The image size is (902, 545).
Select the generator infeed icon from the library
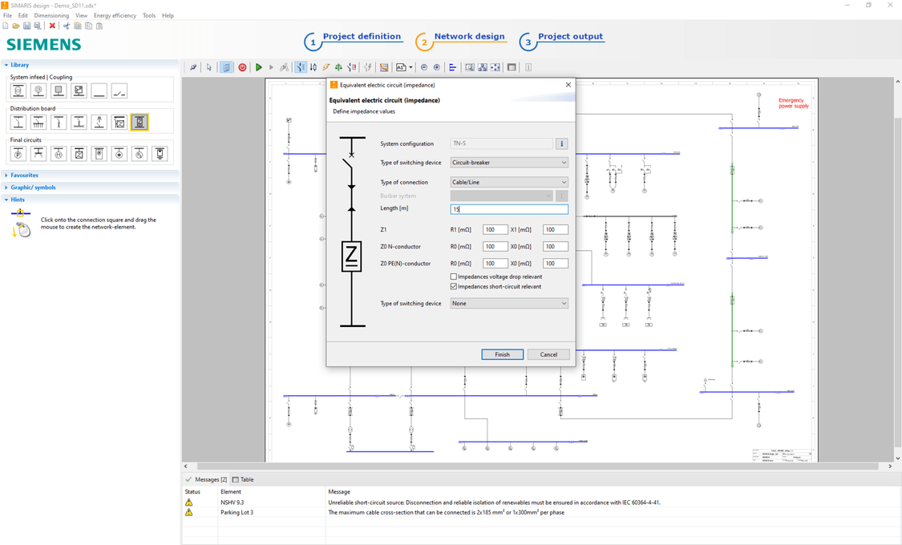38,91
